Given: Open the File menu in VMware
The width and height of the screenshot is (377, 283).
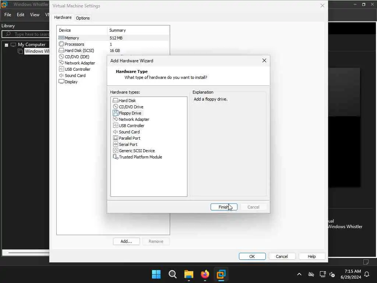Looking at the screenshot, I should [x=8, y=15].
